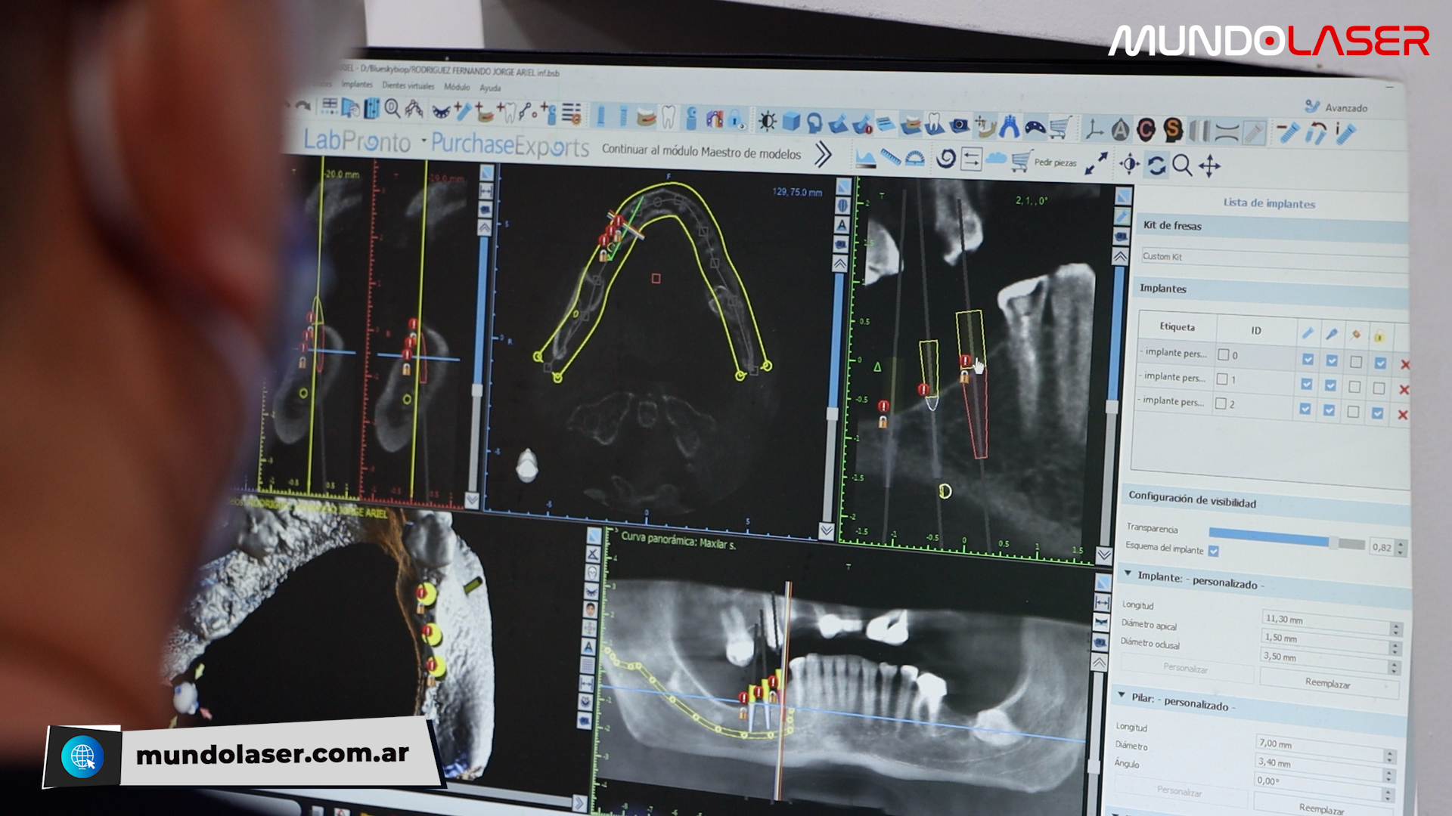Check the ID checkbox for implant 1
Viewport: 1452px width, 816px height.
[x=1221, y=379]
